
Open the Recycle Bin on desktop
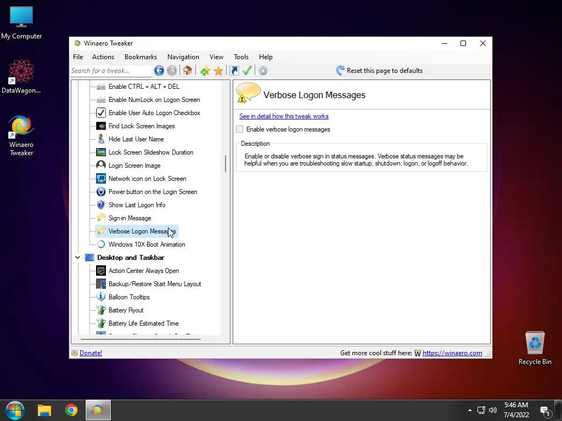[x=535, y=348]
